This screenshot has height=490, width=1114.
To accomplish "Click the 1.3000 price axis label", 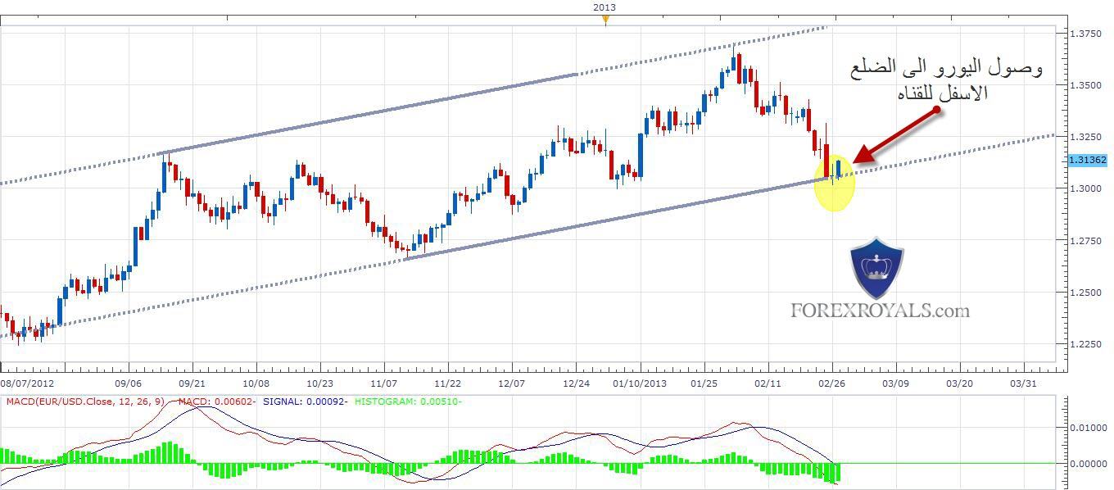I will click(1085, 188).
